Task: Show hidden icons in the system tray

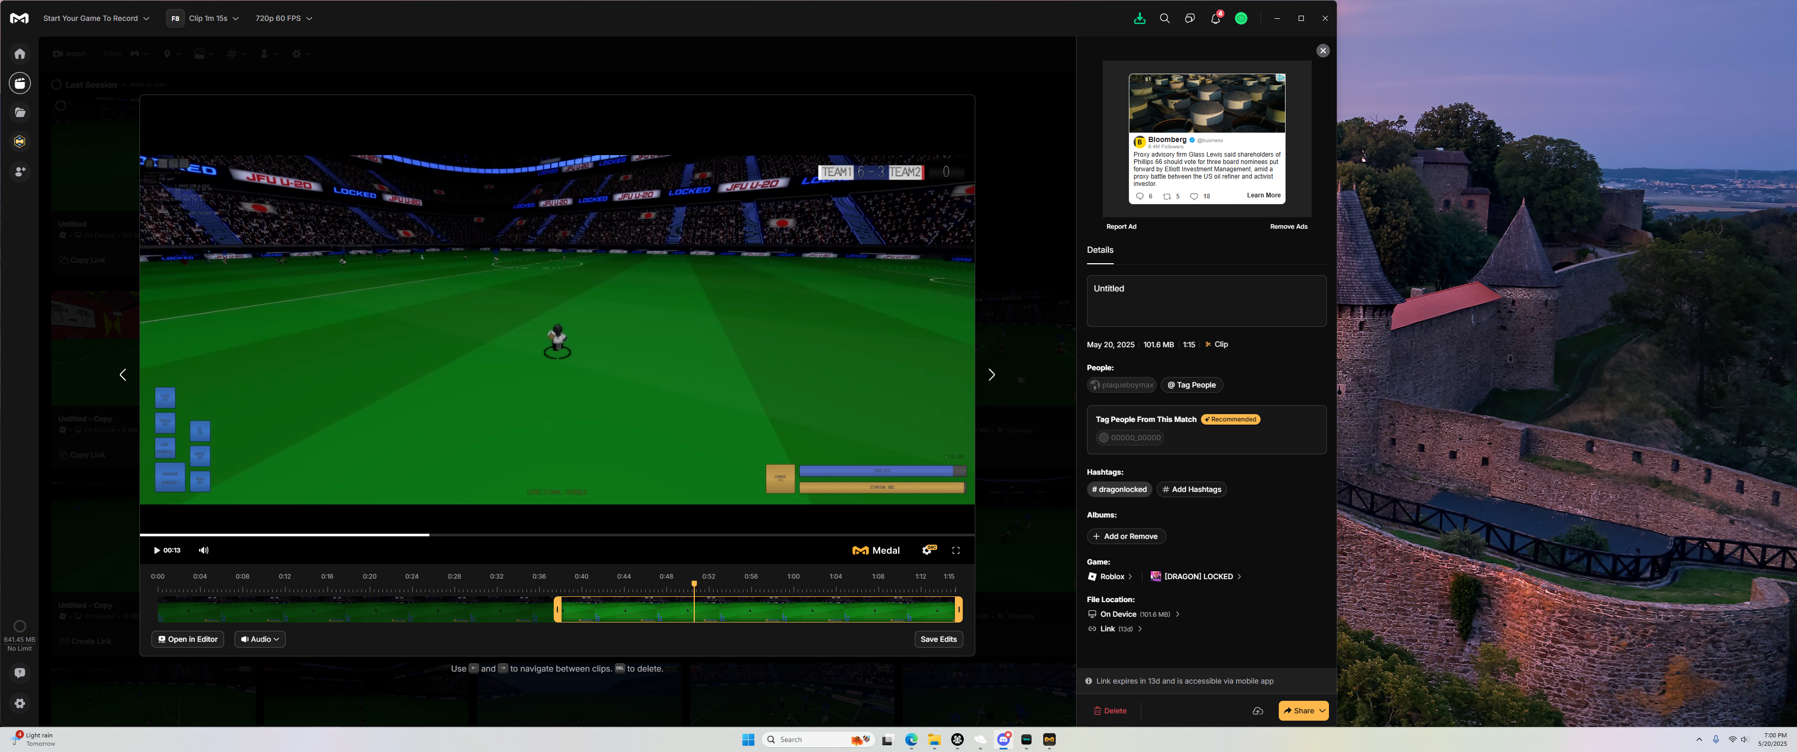Action: (1699, 739)
